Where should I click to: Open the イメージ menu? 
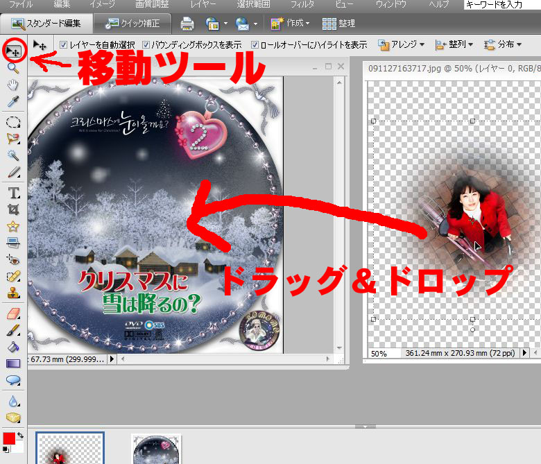[102, 4]
